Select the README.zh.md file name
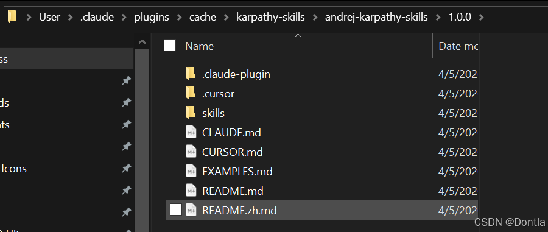 tap(239, 210)
